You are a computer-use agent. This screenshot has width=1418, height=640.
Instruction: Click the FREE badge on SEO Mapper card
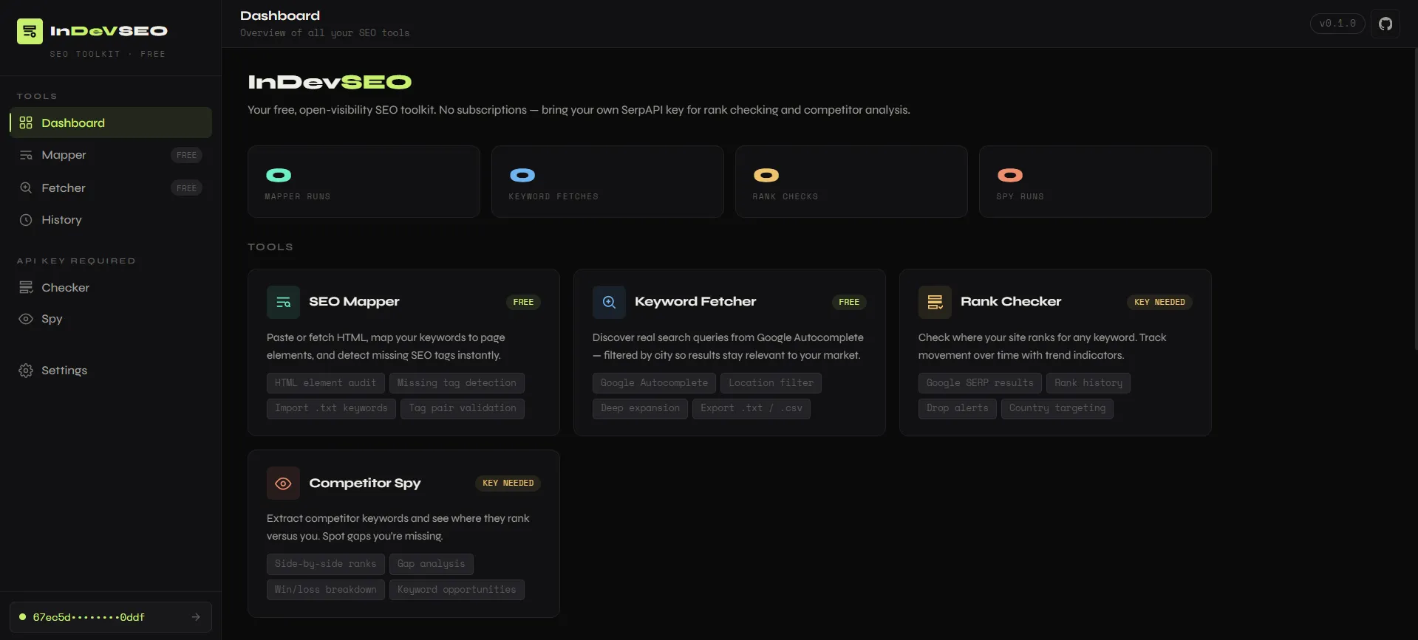click(x=523, y=302)
